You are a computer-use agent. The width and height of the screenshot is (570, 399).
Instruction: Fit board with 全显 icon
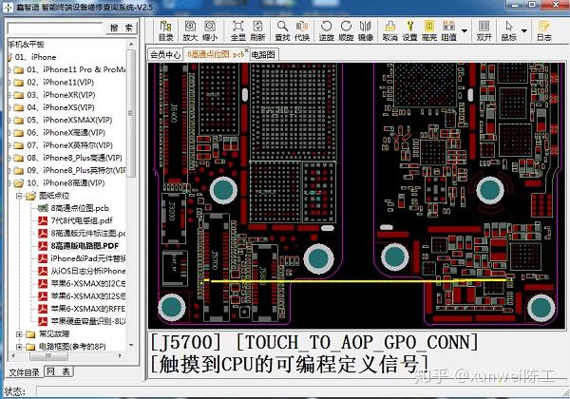[238, 30]
